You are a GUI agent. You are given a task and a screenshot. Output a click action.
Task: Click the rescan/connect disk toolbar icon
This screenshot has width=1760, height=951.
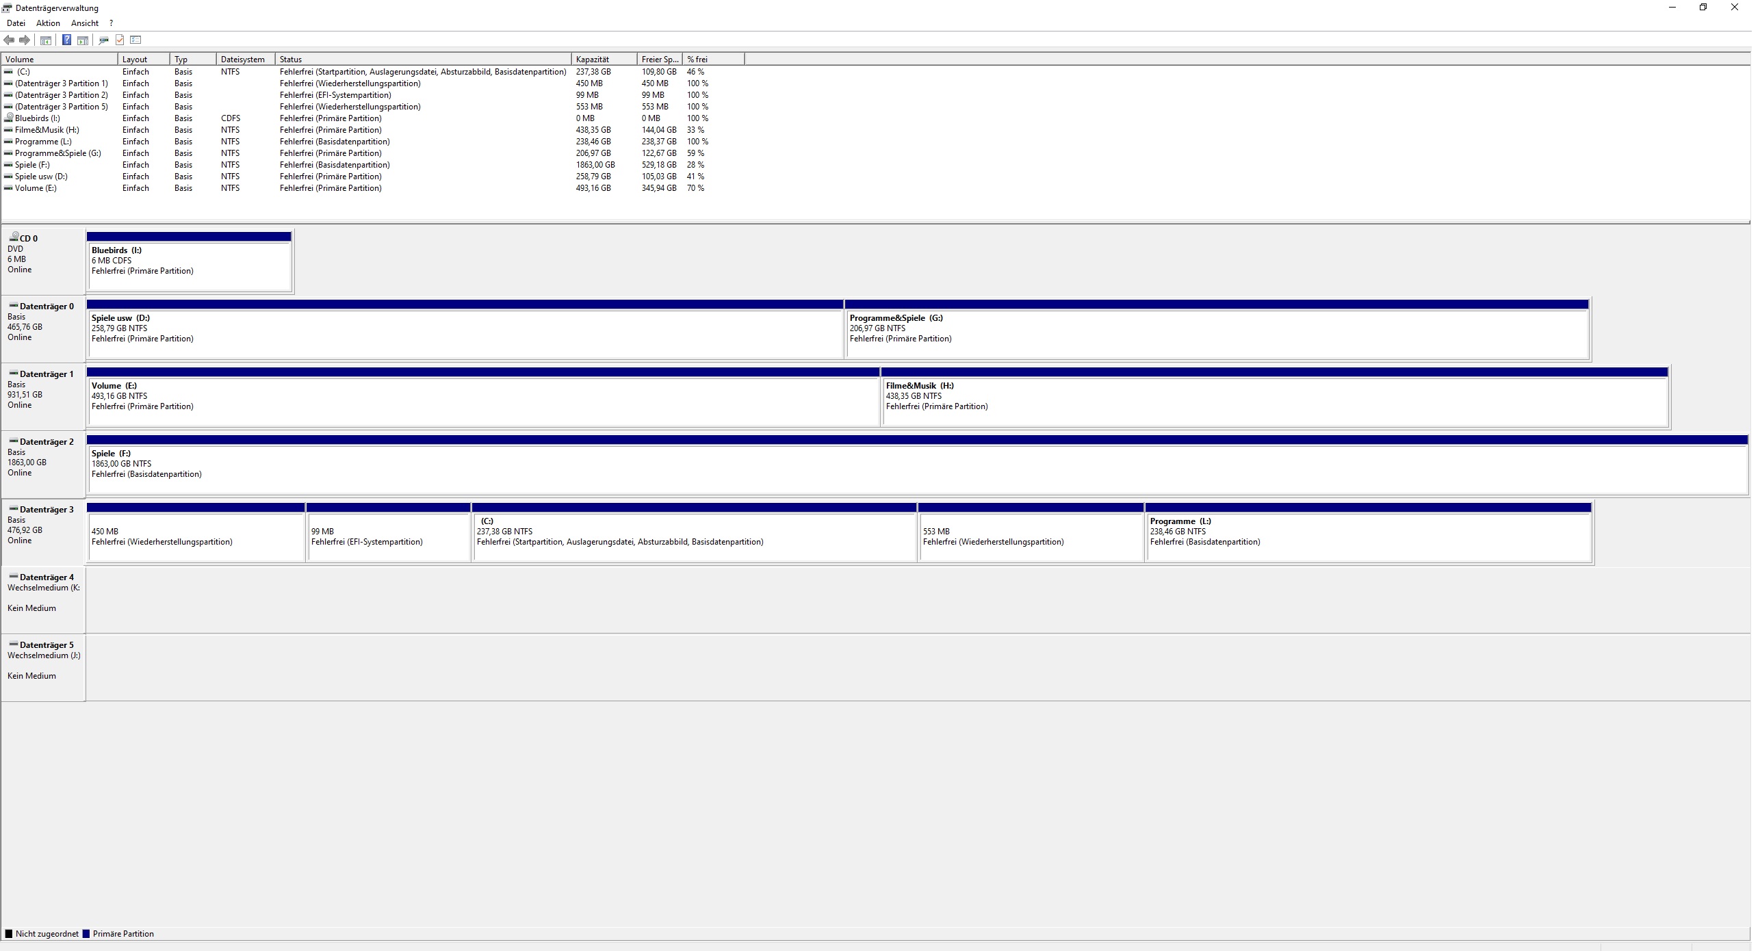[103, 40]
